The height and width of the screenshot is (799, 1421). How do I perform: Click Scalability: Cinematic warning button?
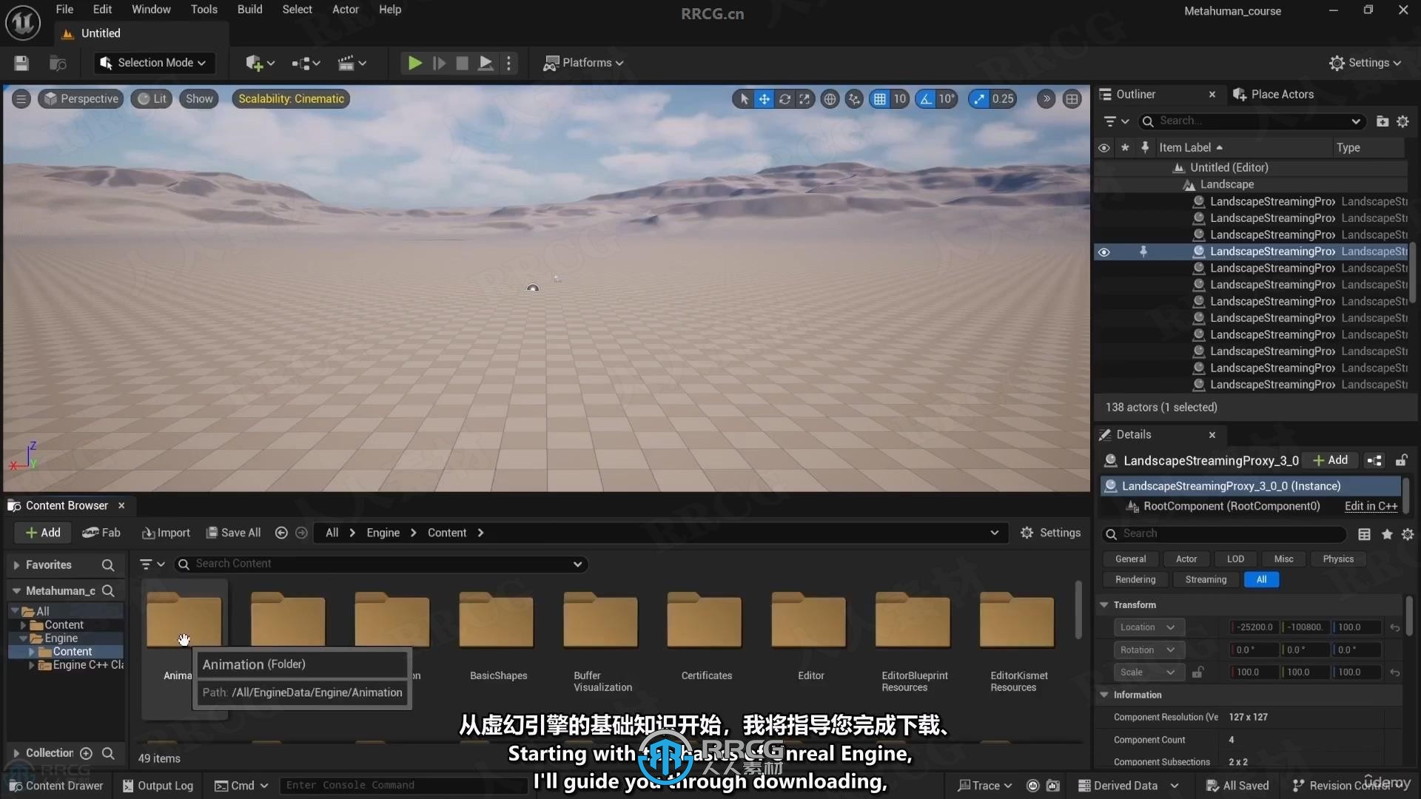tap(291, 98)
